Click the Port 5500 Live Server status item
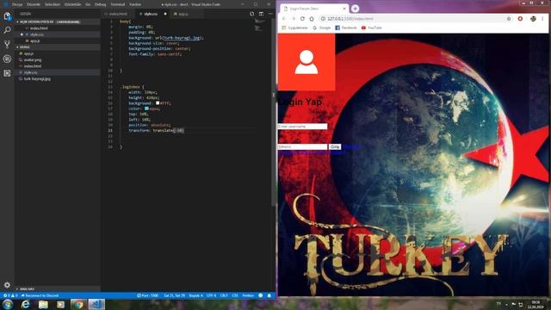The height and width of the screenshot is (310, 551). pos(147,295)
